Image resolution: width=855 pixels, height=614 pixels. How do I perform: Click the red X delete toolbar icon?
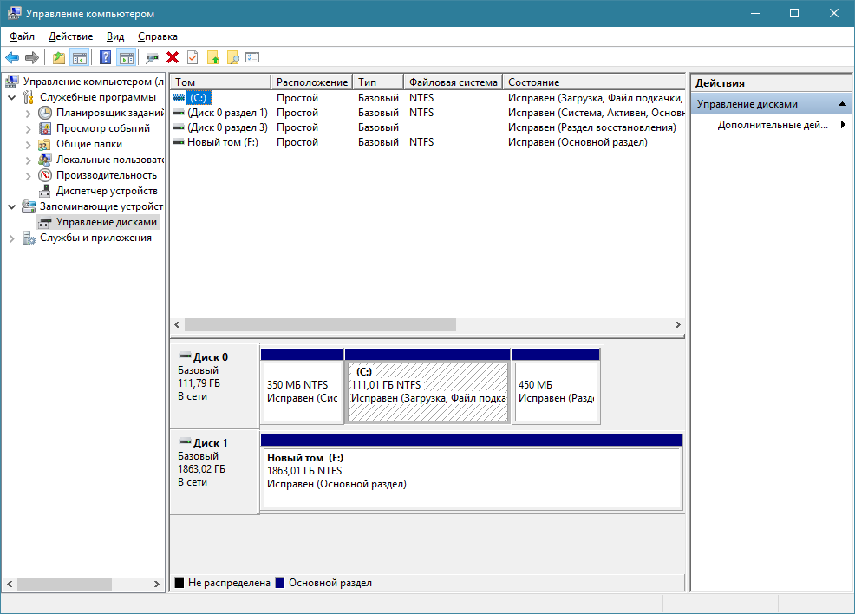point(173,57)
